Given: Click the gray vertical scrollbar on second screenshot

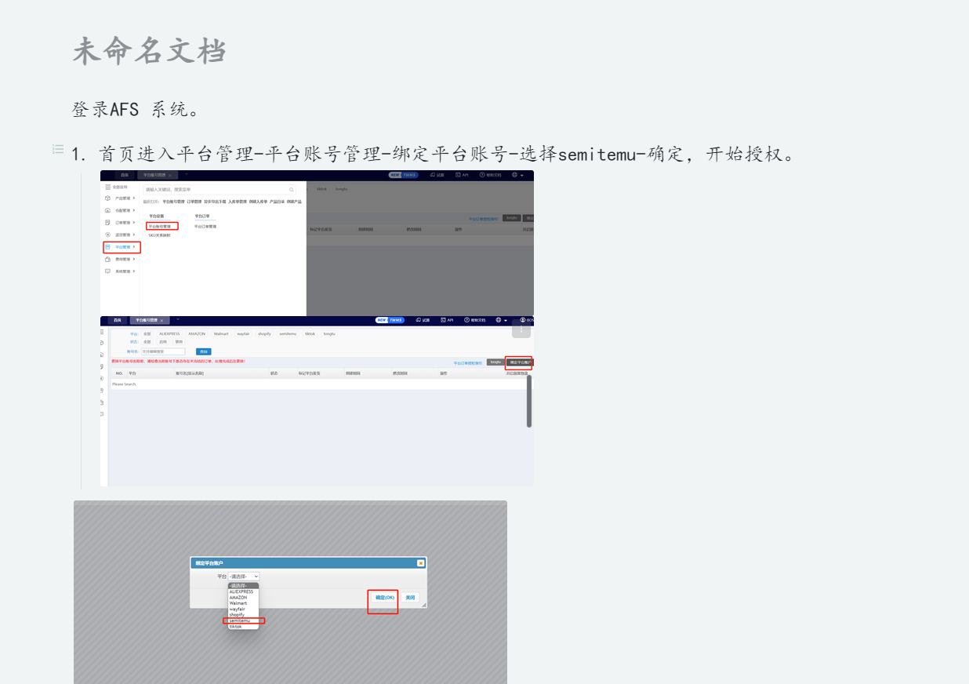Looking at the screenshot, I should pyautogui.click(x=529, y=401).
